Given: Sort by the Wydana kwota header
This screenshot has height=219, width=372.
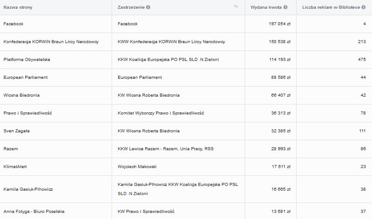Looking at the screenshot, I should click(x=266, y=7).
